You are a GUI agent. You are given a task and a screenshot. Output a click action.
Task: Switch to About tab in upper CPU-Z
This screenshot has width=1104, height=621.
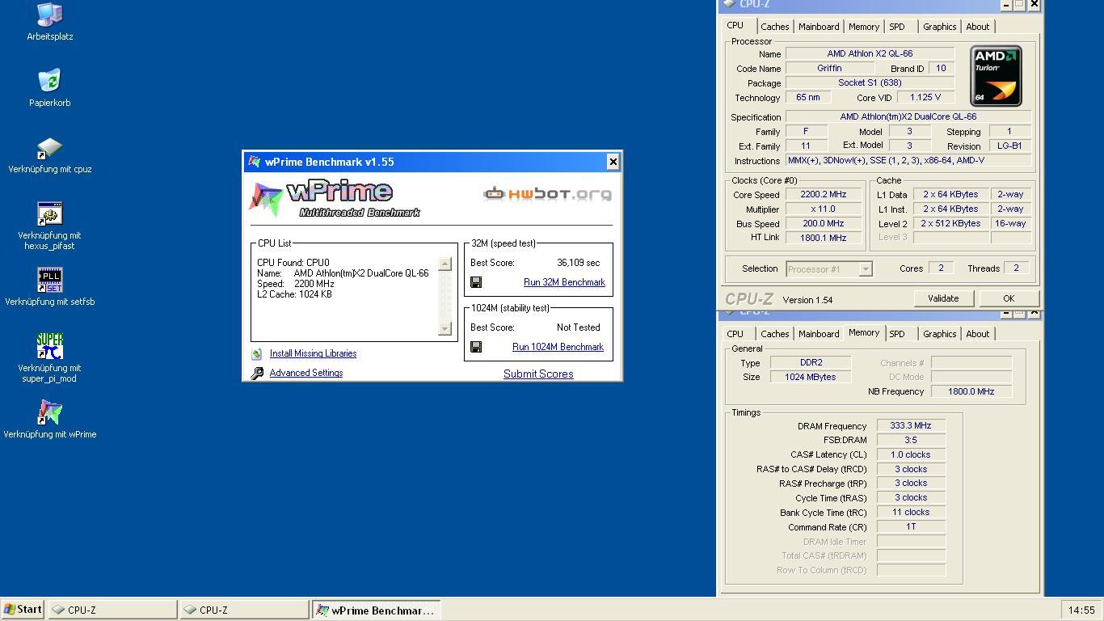pos(978,27)
